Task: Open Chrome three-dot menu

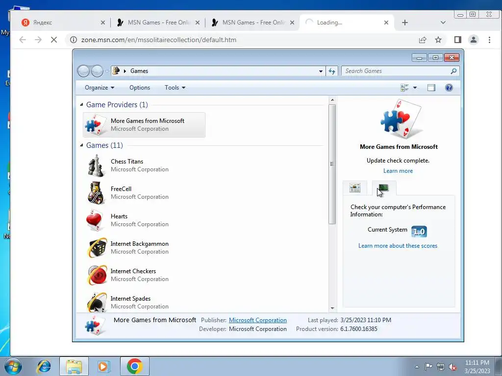Action: pos(490,40)
